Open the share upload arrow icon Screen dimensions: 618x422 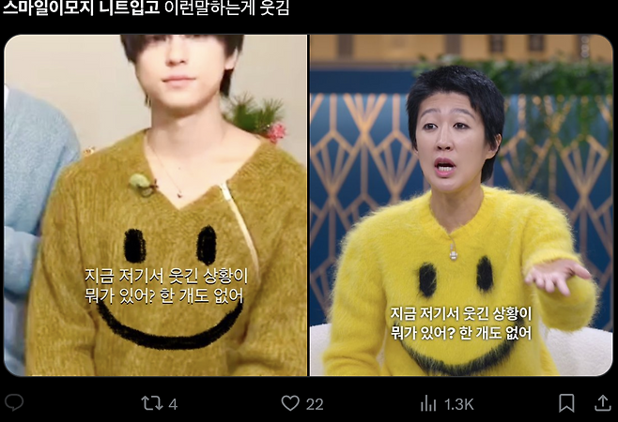coord(603,402)
